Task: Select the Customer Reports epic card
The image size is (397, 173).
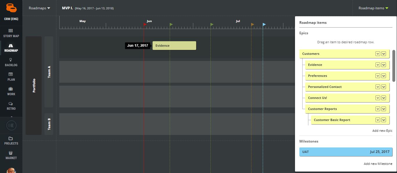Action: click(x=347, y=109)
